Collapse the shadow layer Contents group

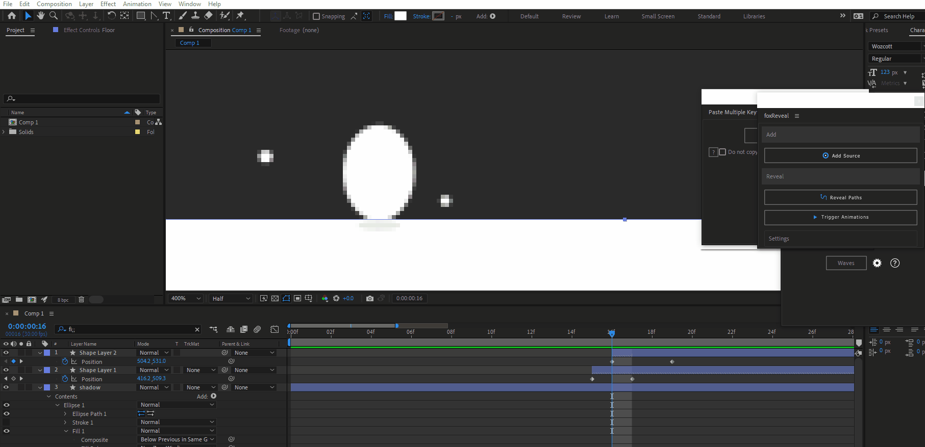pyautogui.click(x=49, y=397)
